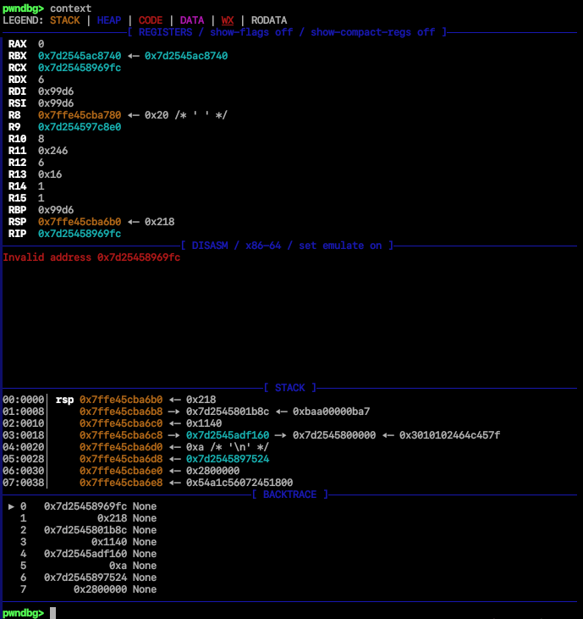Image resolution: width=583 pixels, height=619 pixels.
Task: Click the cursor at the bottom pwndbg prompt
Action: point(53,613)
